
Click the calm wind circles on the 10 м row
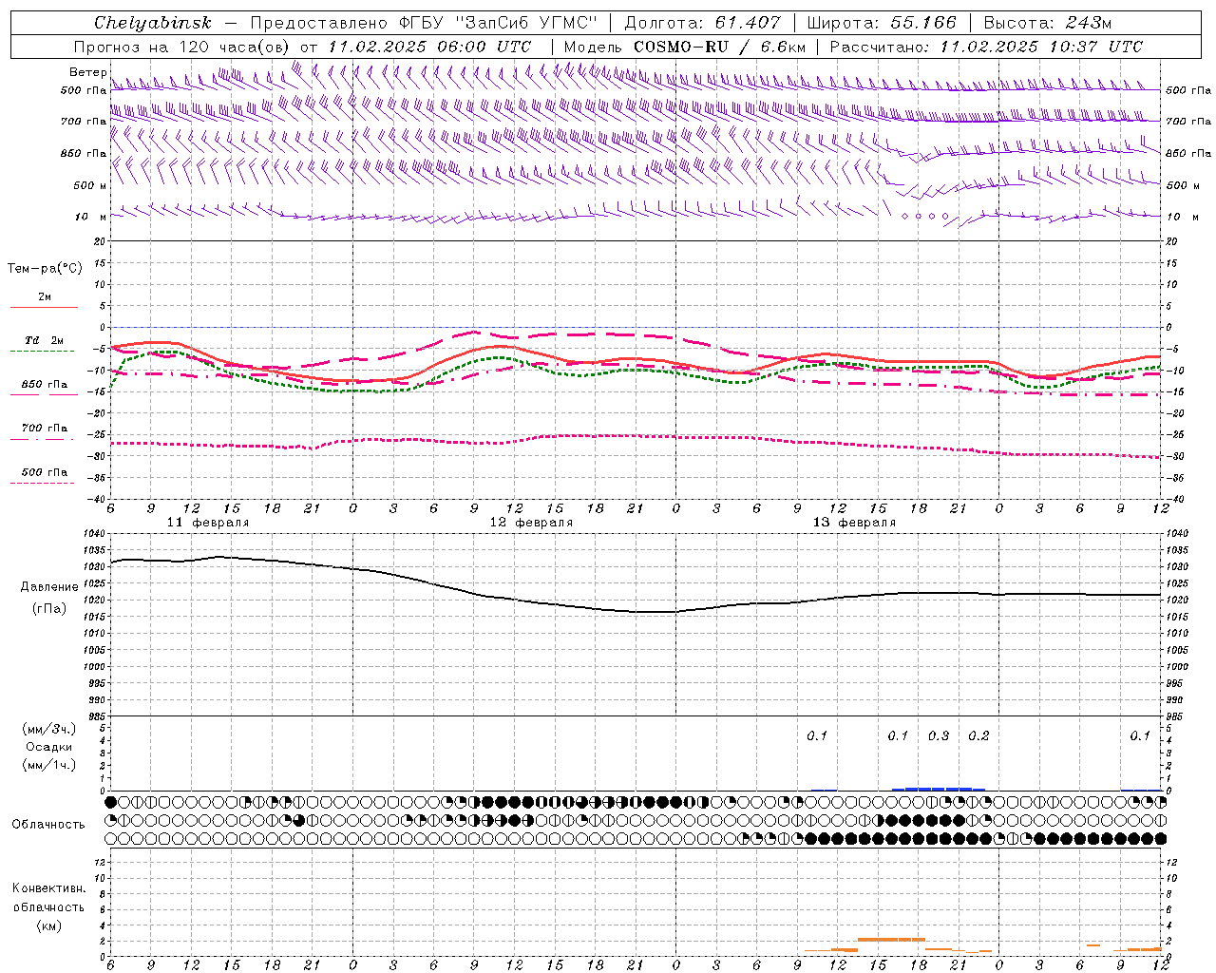pyautogui.click(x=925, y=217)
